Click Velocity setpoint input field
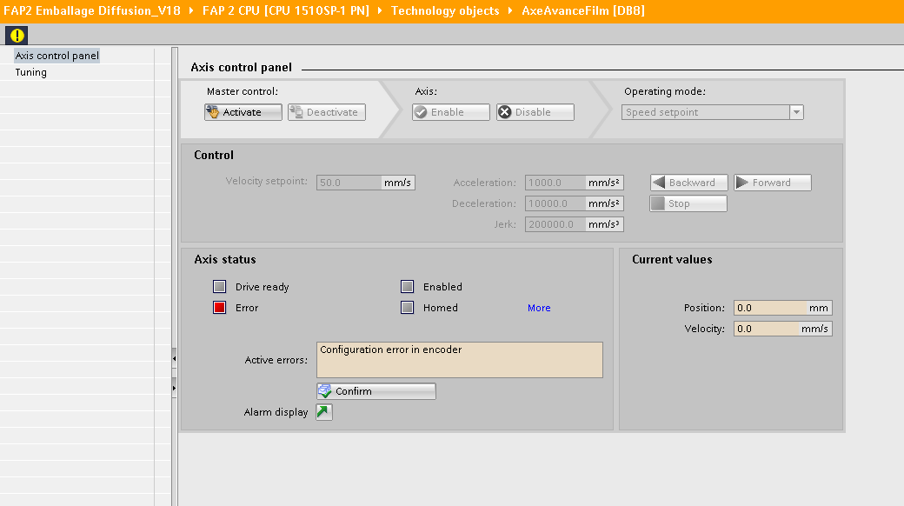 click(349, 183)
